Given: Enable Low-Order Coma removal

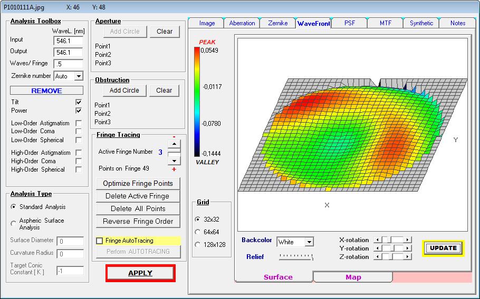Looking at the screenshot, I should (79, 131).
